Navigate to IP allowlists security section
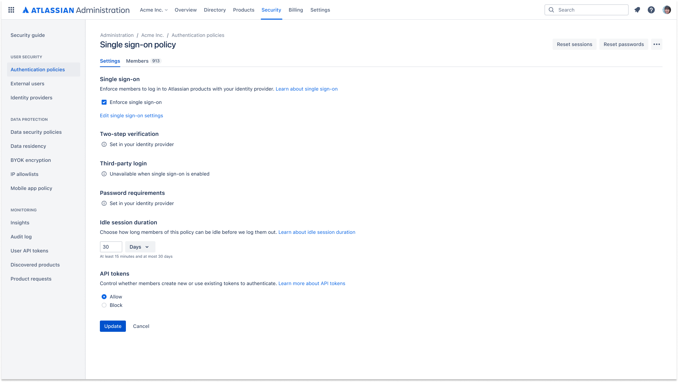The image size is (678, 382). tap(25, 174)
